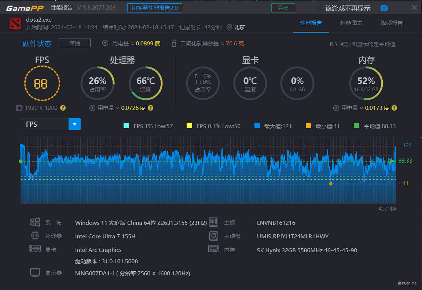Screen dimensions: 422x290
Task: Switch to the 降频报告 tab
Action: pyautogui.click(x=392, y=23)
